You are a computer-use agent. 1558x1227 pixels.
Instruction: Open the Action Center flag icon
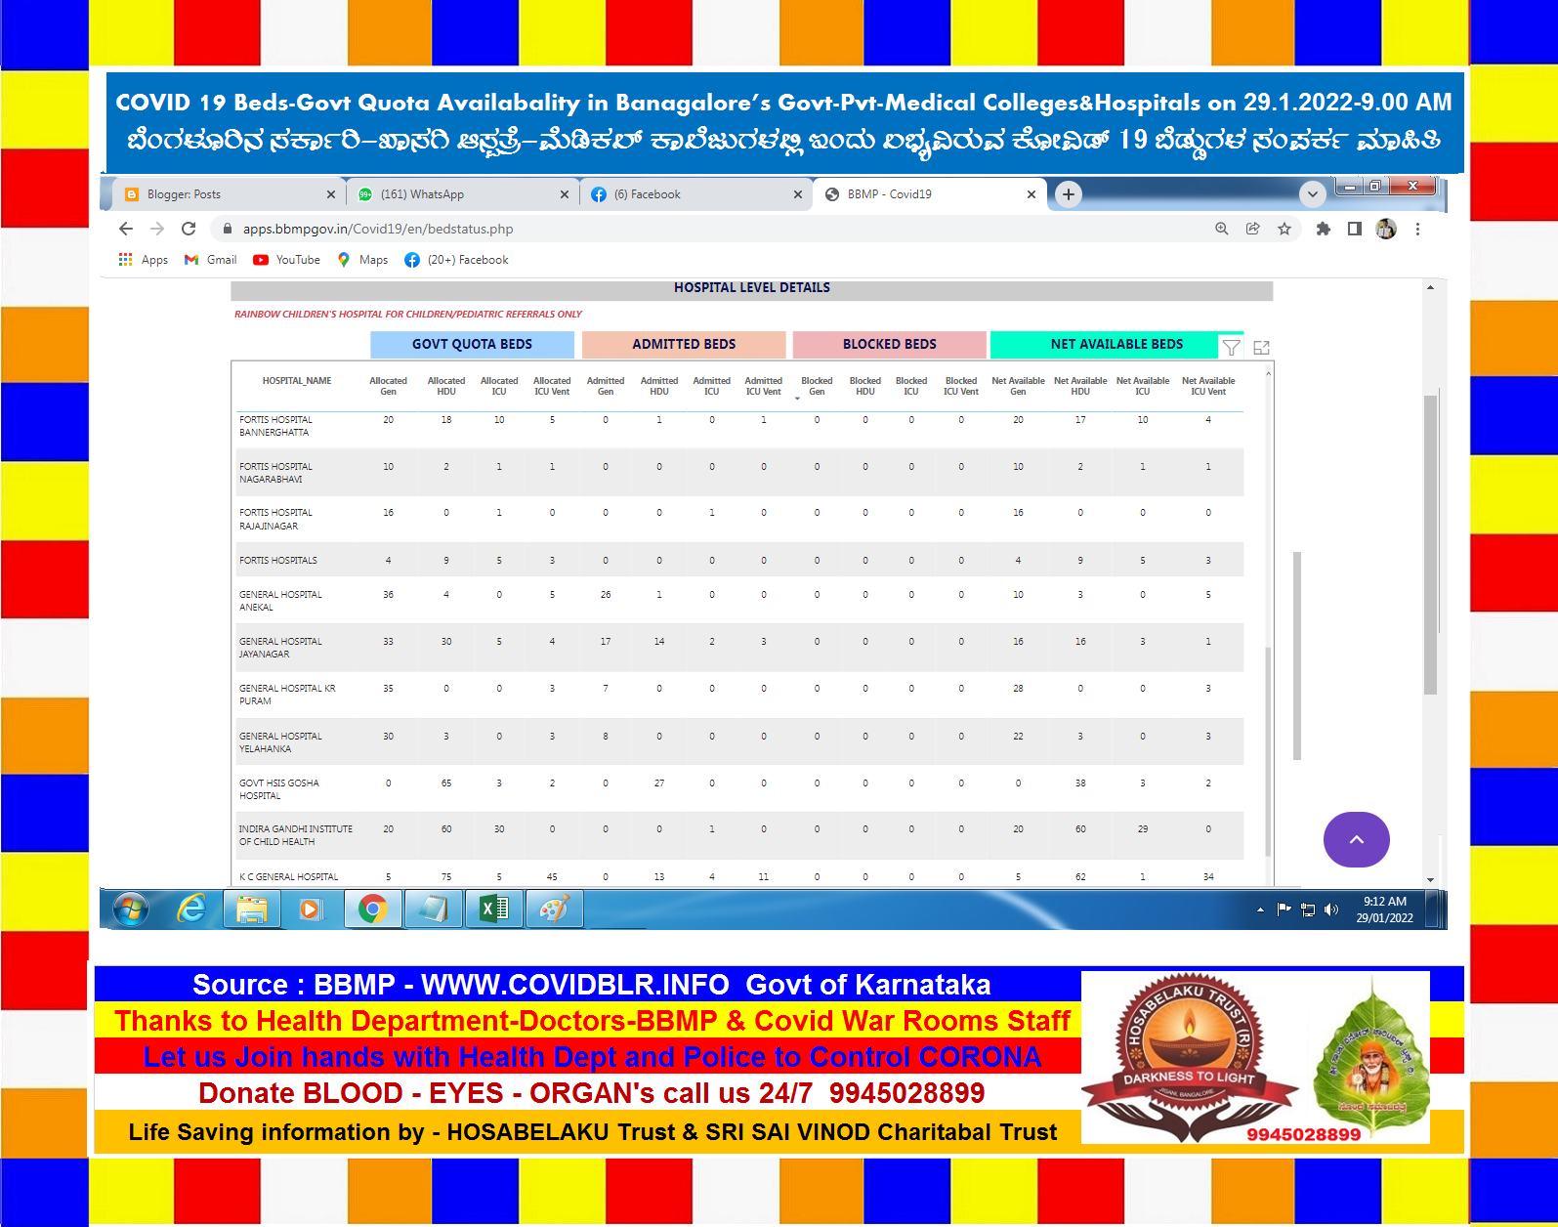pyautogui.click(x=1284, y=910)
